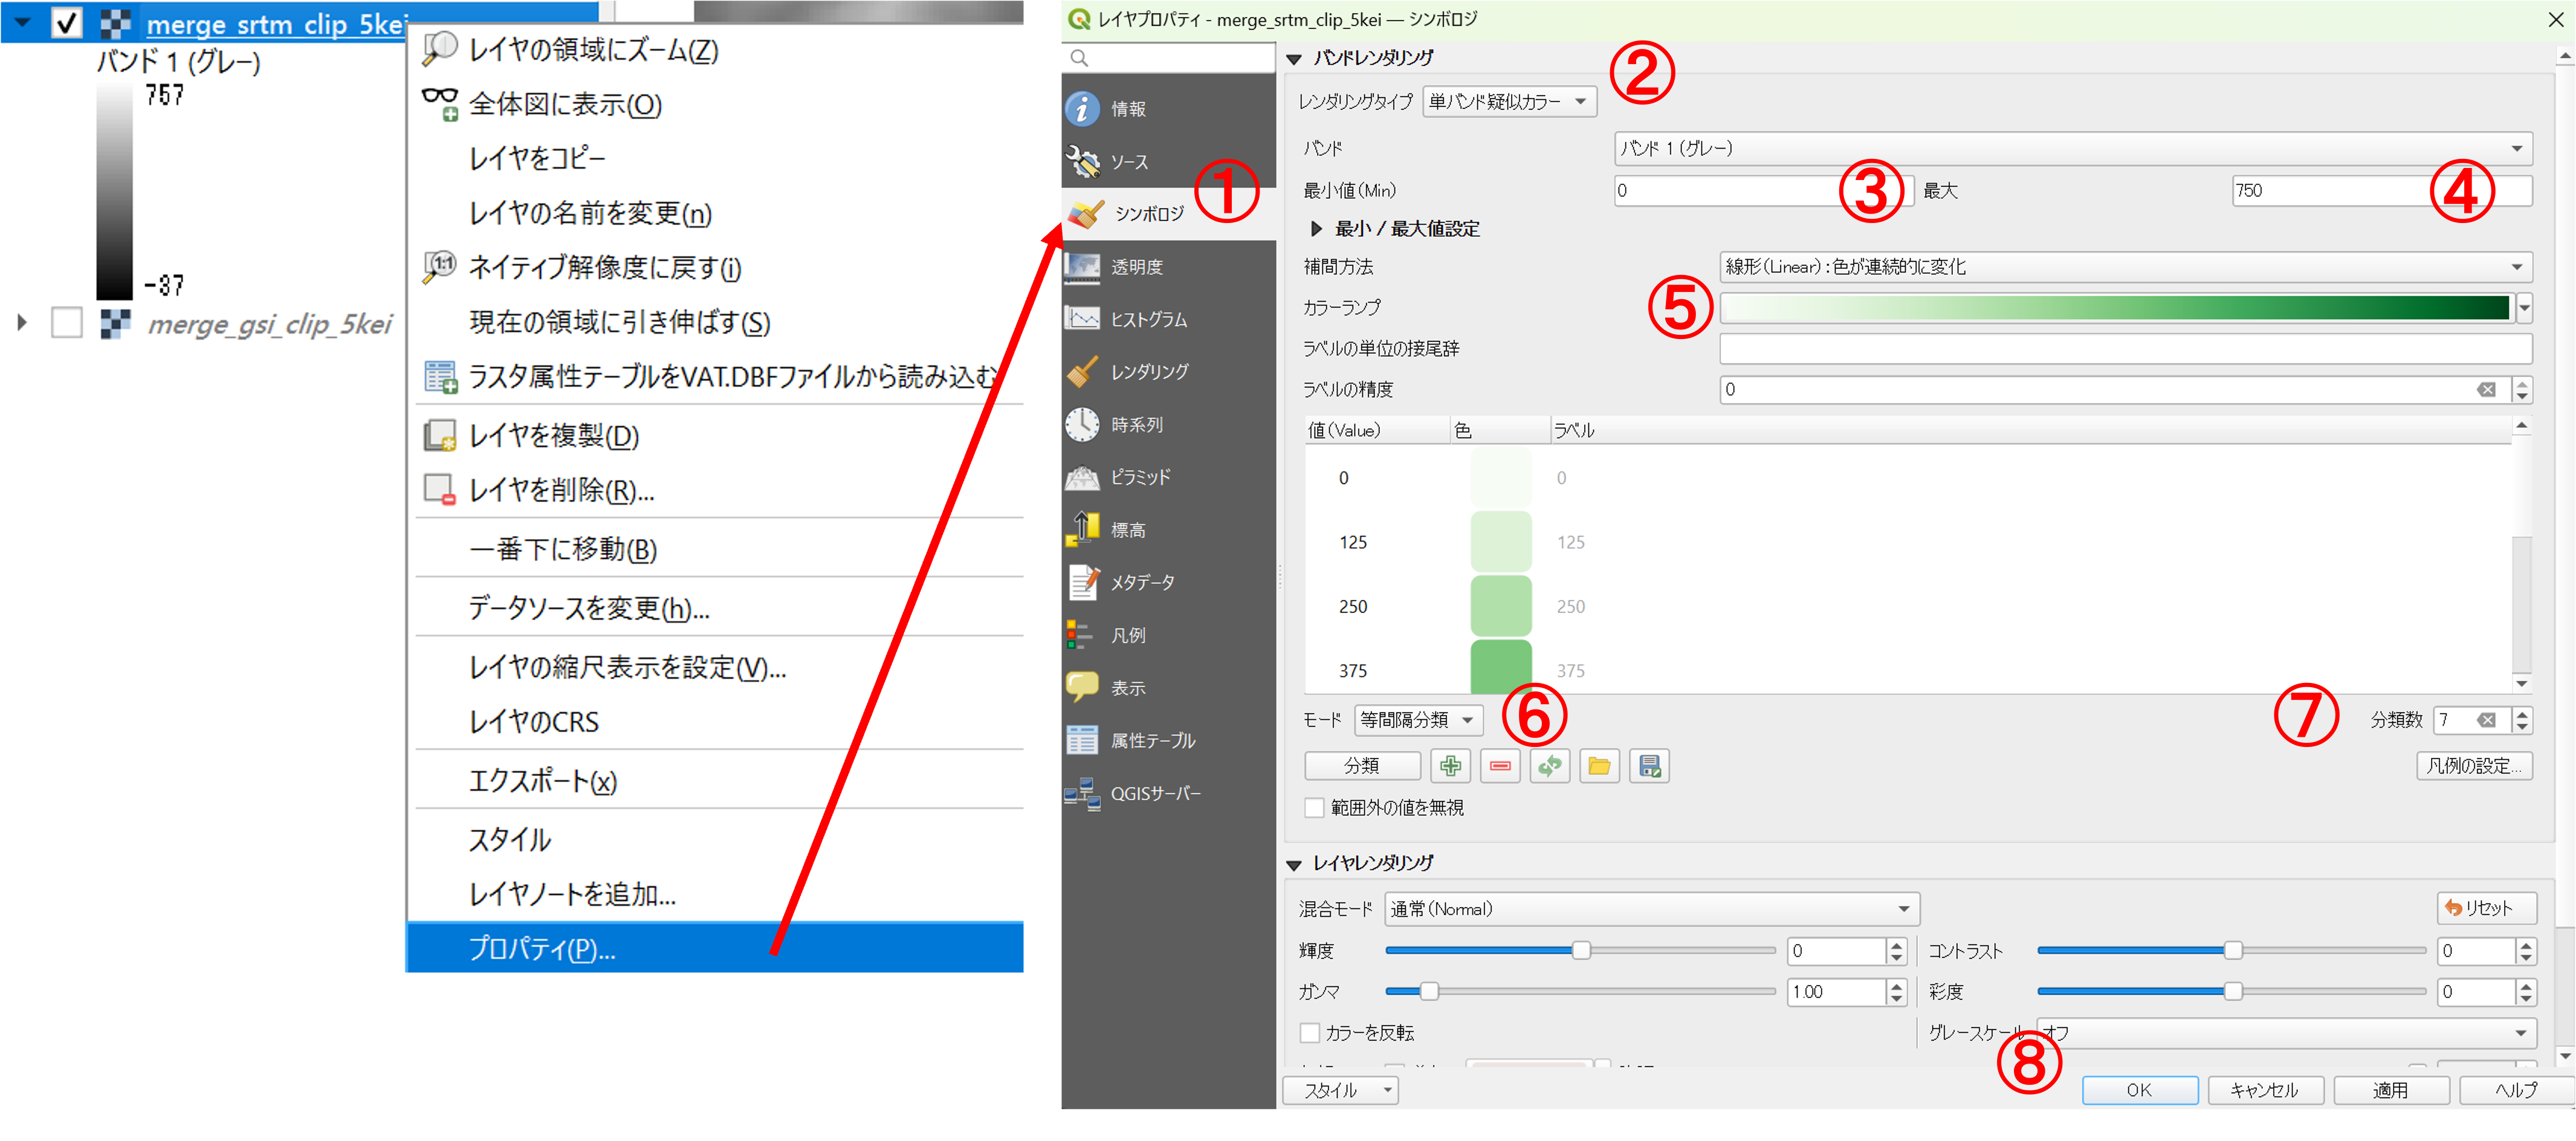This screenshot has height=1141, width=2576.
Task: Tick the カラーを反転 checkbox
Action: (x=1309, y=1032)
